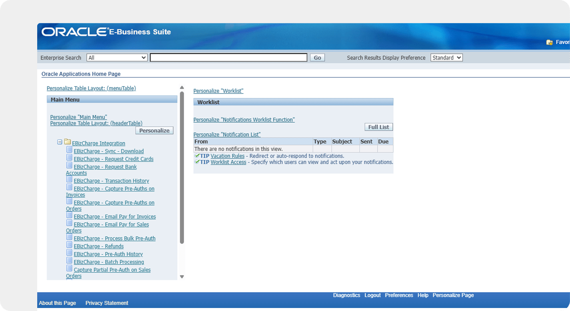Open Personalize "Notifications Worklist Function" link
This screenshot has width=570, height=311.
point(244,120)
